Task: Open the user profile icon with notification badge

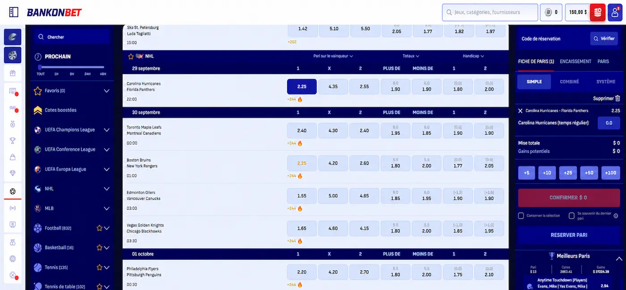Action: [x=615, y=12]
